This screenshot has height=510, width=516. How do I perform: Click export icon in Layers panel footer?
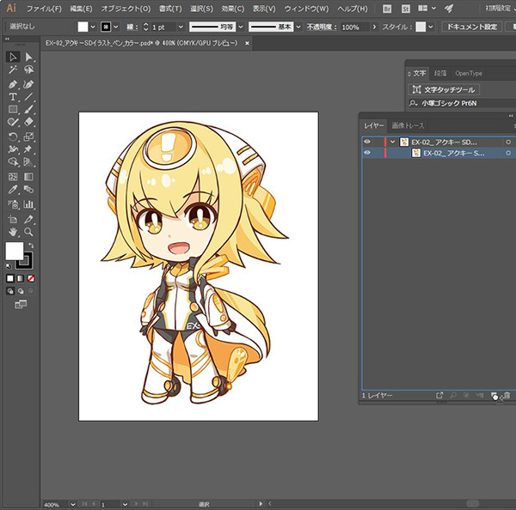(x=439, y=395)
